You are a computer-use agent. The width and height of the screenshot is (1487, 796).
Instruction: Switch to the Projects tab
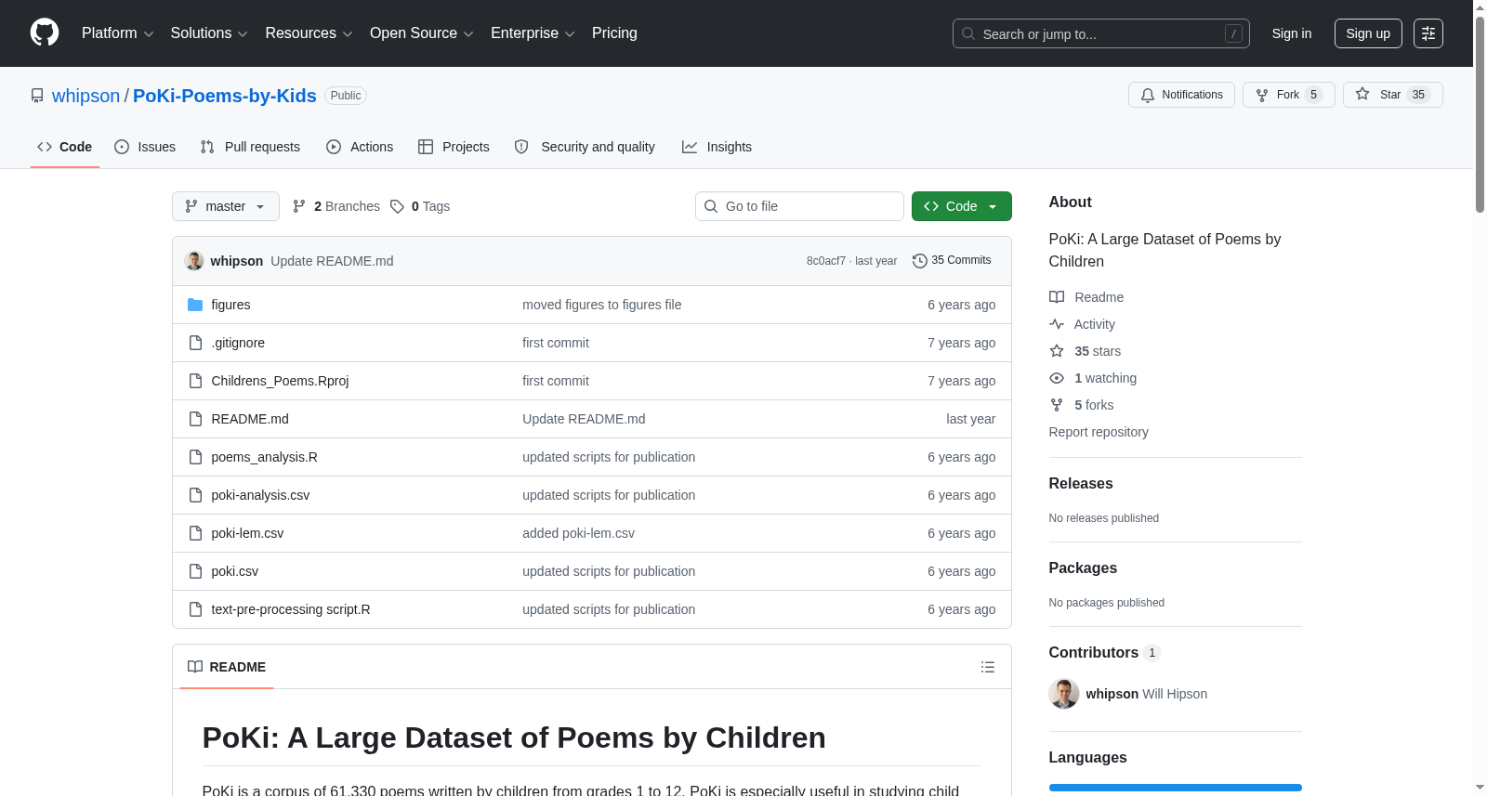(x=454, y=147)
